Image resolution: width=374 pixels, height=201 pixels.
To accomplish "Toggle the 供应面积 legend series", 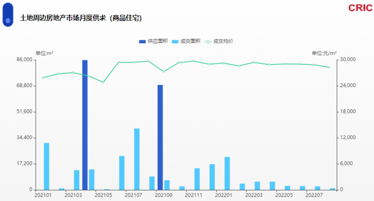I will pyautogui.click(x=153, y=41).
